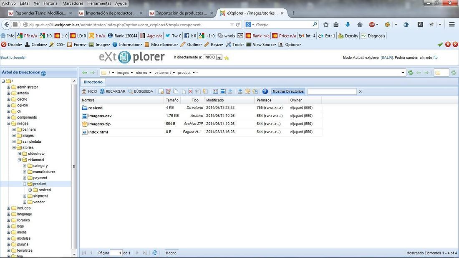Open new browser tab with plus button
This screenshot has height=258, width=459.
point(293,13)
